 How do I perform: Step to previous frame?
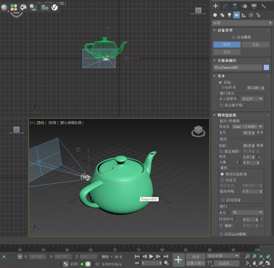pos(145,256)
